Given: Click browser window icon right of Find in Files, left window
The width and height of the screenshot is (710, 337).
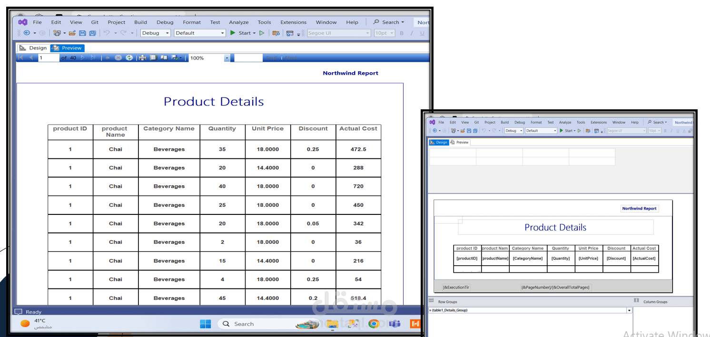Looking at the screenshot, I should (x=289, y=33).
